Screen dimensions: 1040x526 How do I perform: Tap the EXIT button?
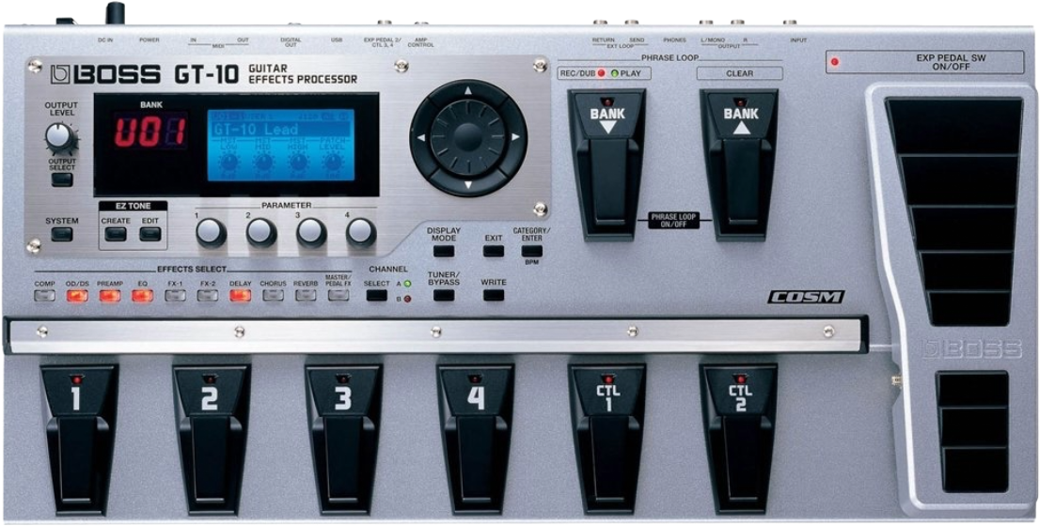pyautogui.click(x=494, y=251)
